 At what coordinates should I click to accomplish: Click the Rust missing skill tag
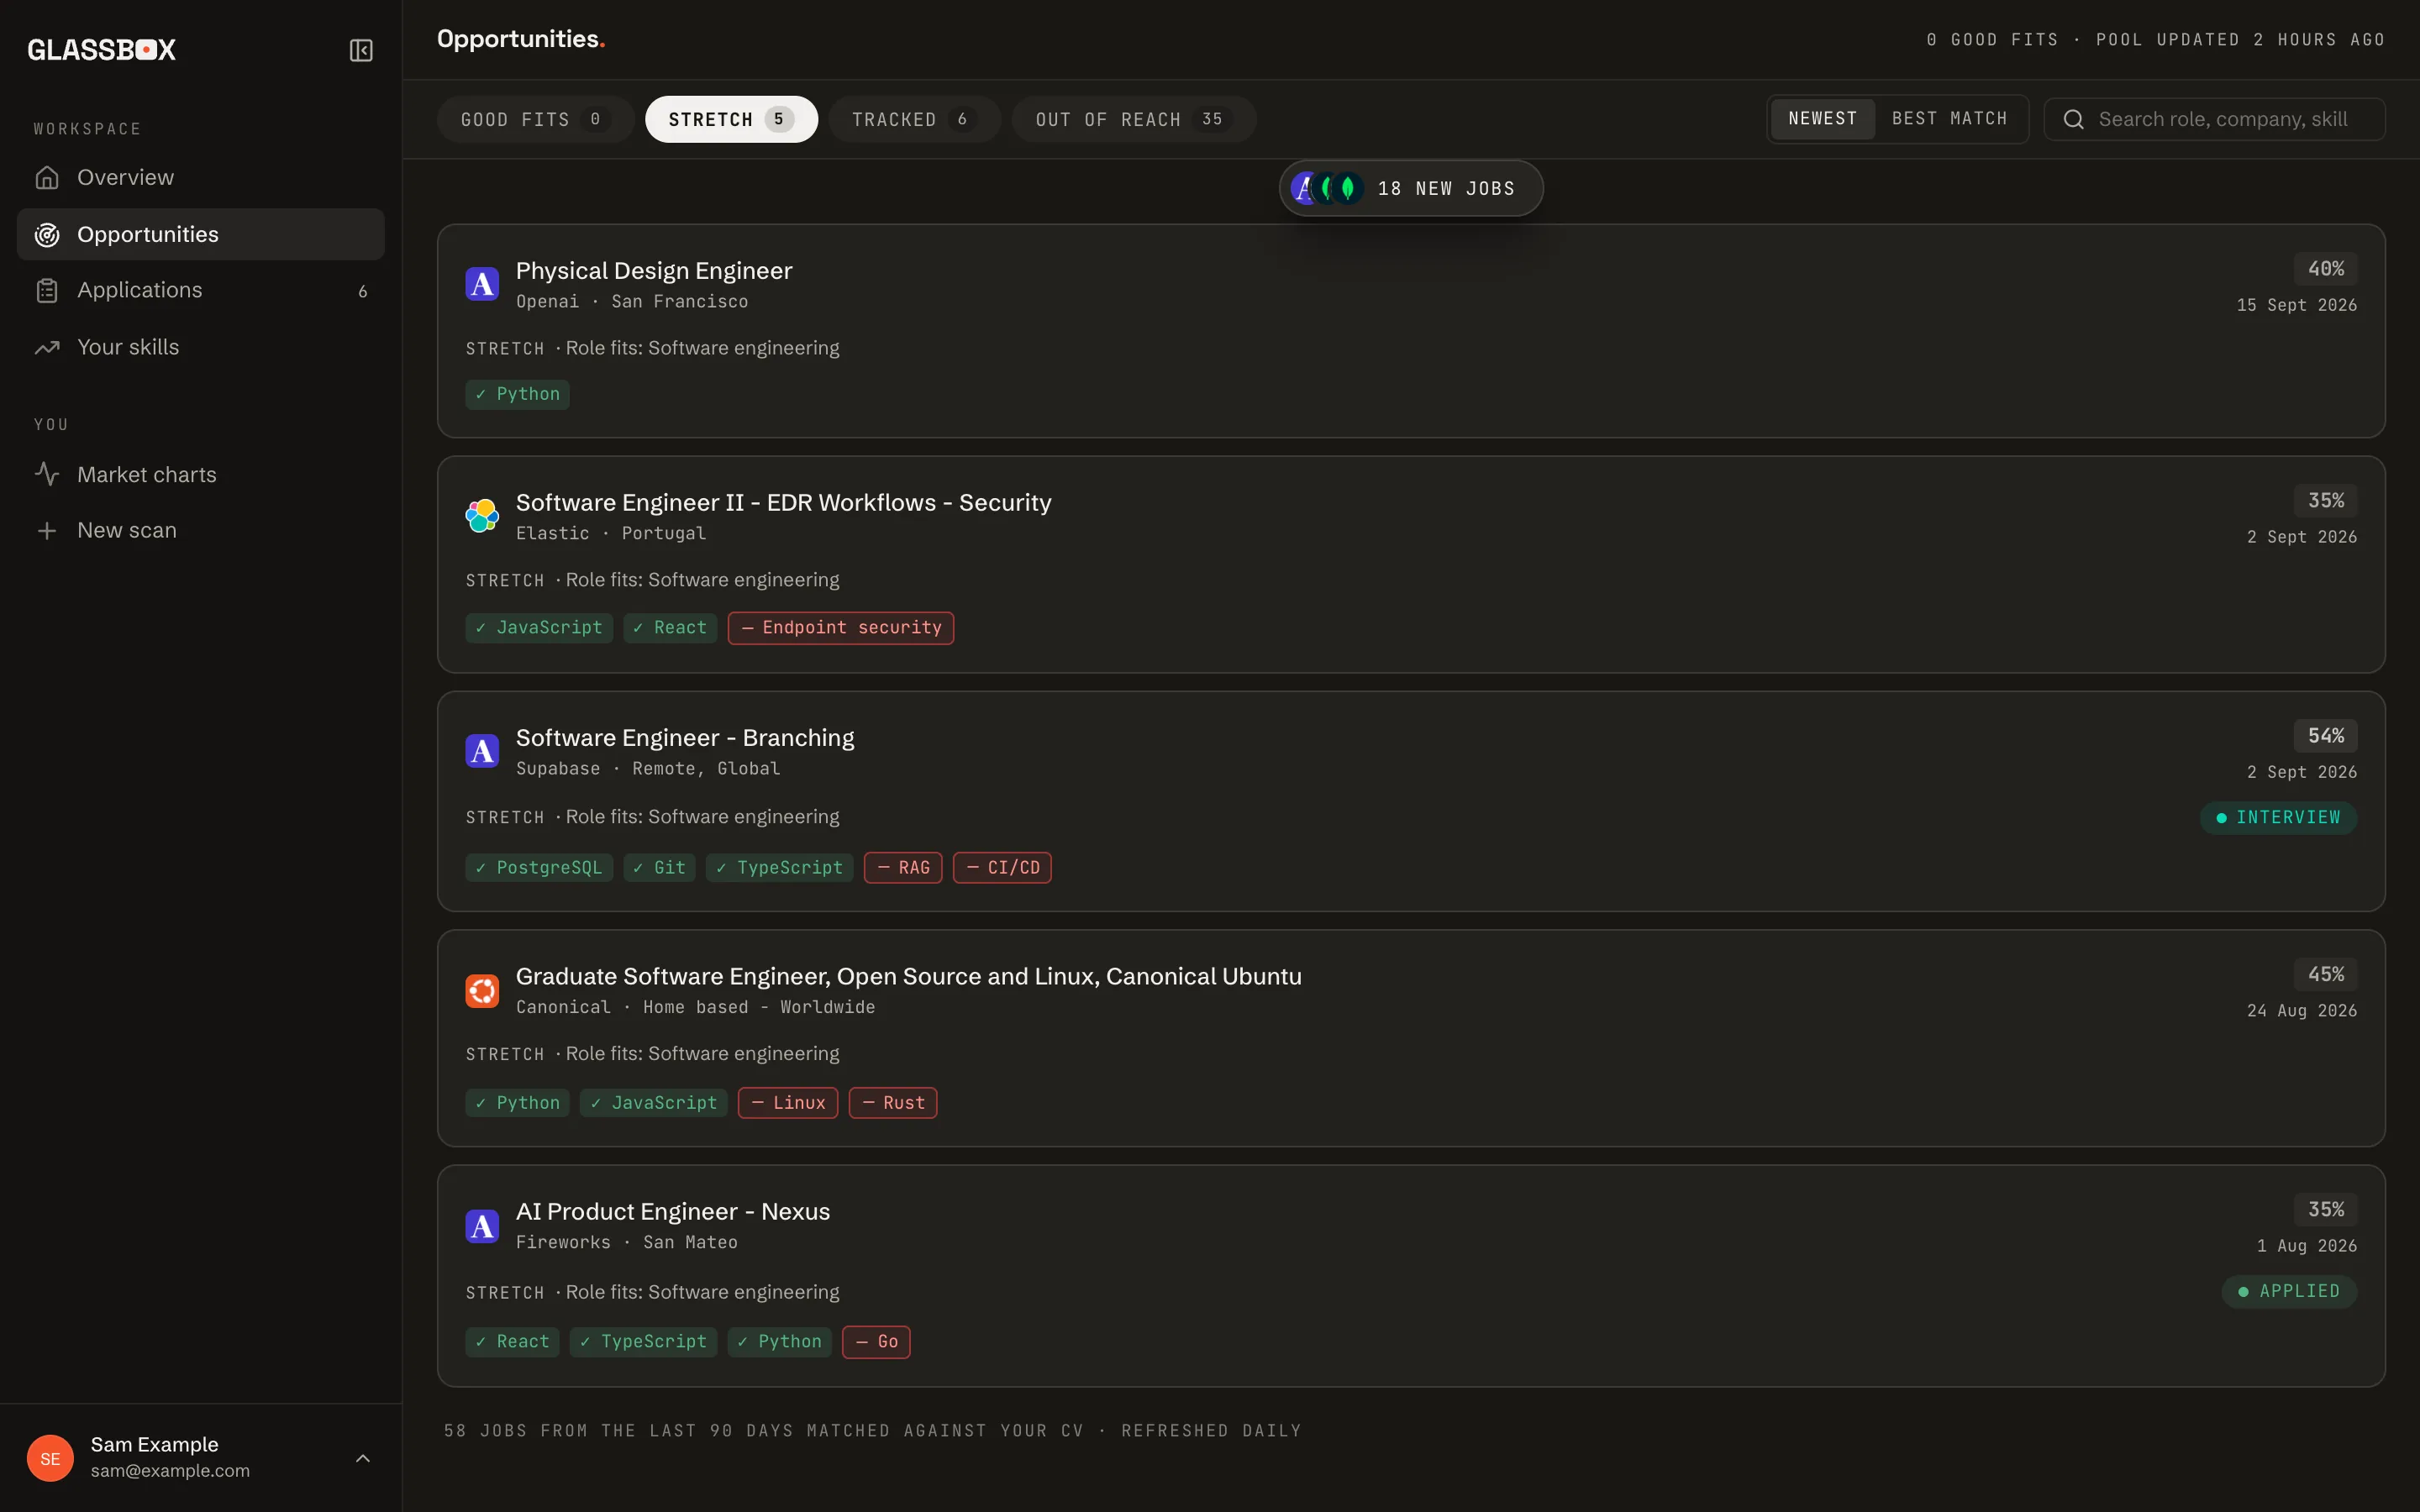pyautogui.click(x=893, y=1103)
